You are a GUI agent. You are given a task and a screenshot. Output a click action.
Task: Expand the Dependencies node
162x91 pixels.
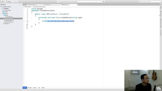pyautogui.click(x=3, y=10)
